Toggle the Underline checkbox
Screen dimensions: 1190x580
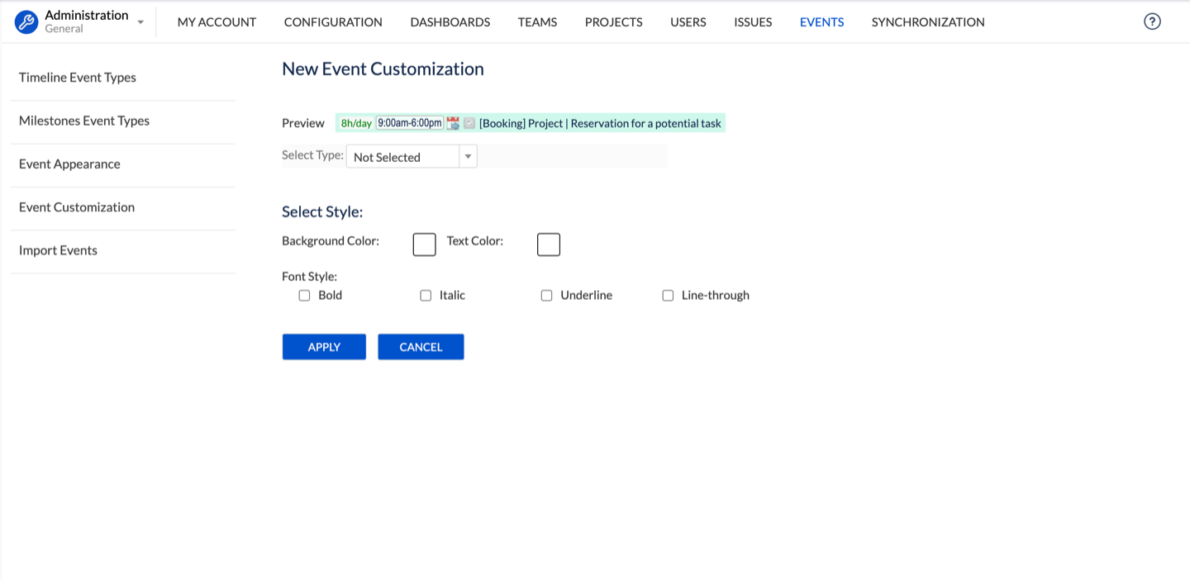coord(546,296)
